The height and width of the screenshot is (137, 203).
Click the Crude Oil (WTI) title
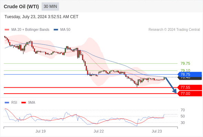21,7
